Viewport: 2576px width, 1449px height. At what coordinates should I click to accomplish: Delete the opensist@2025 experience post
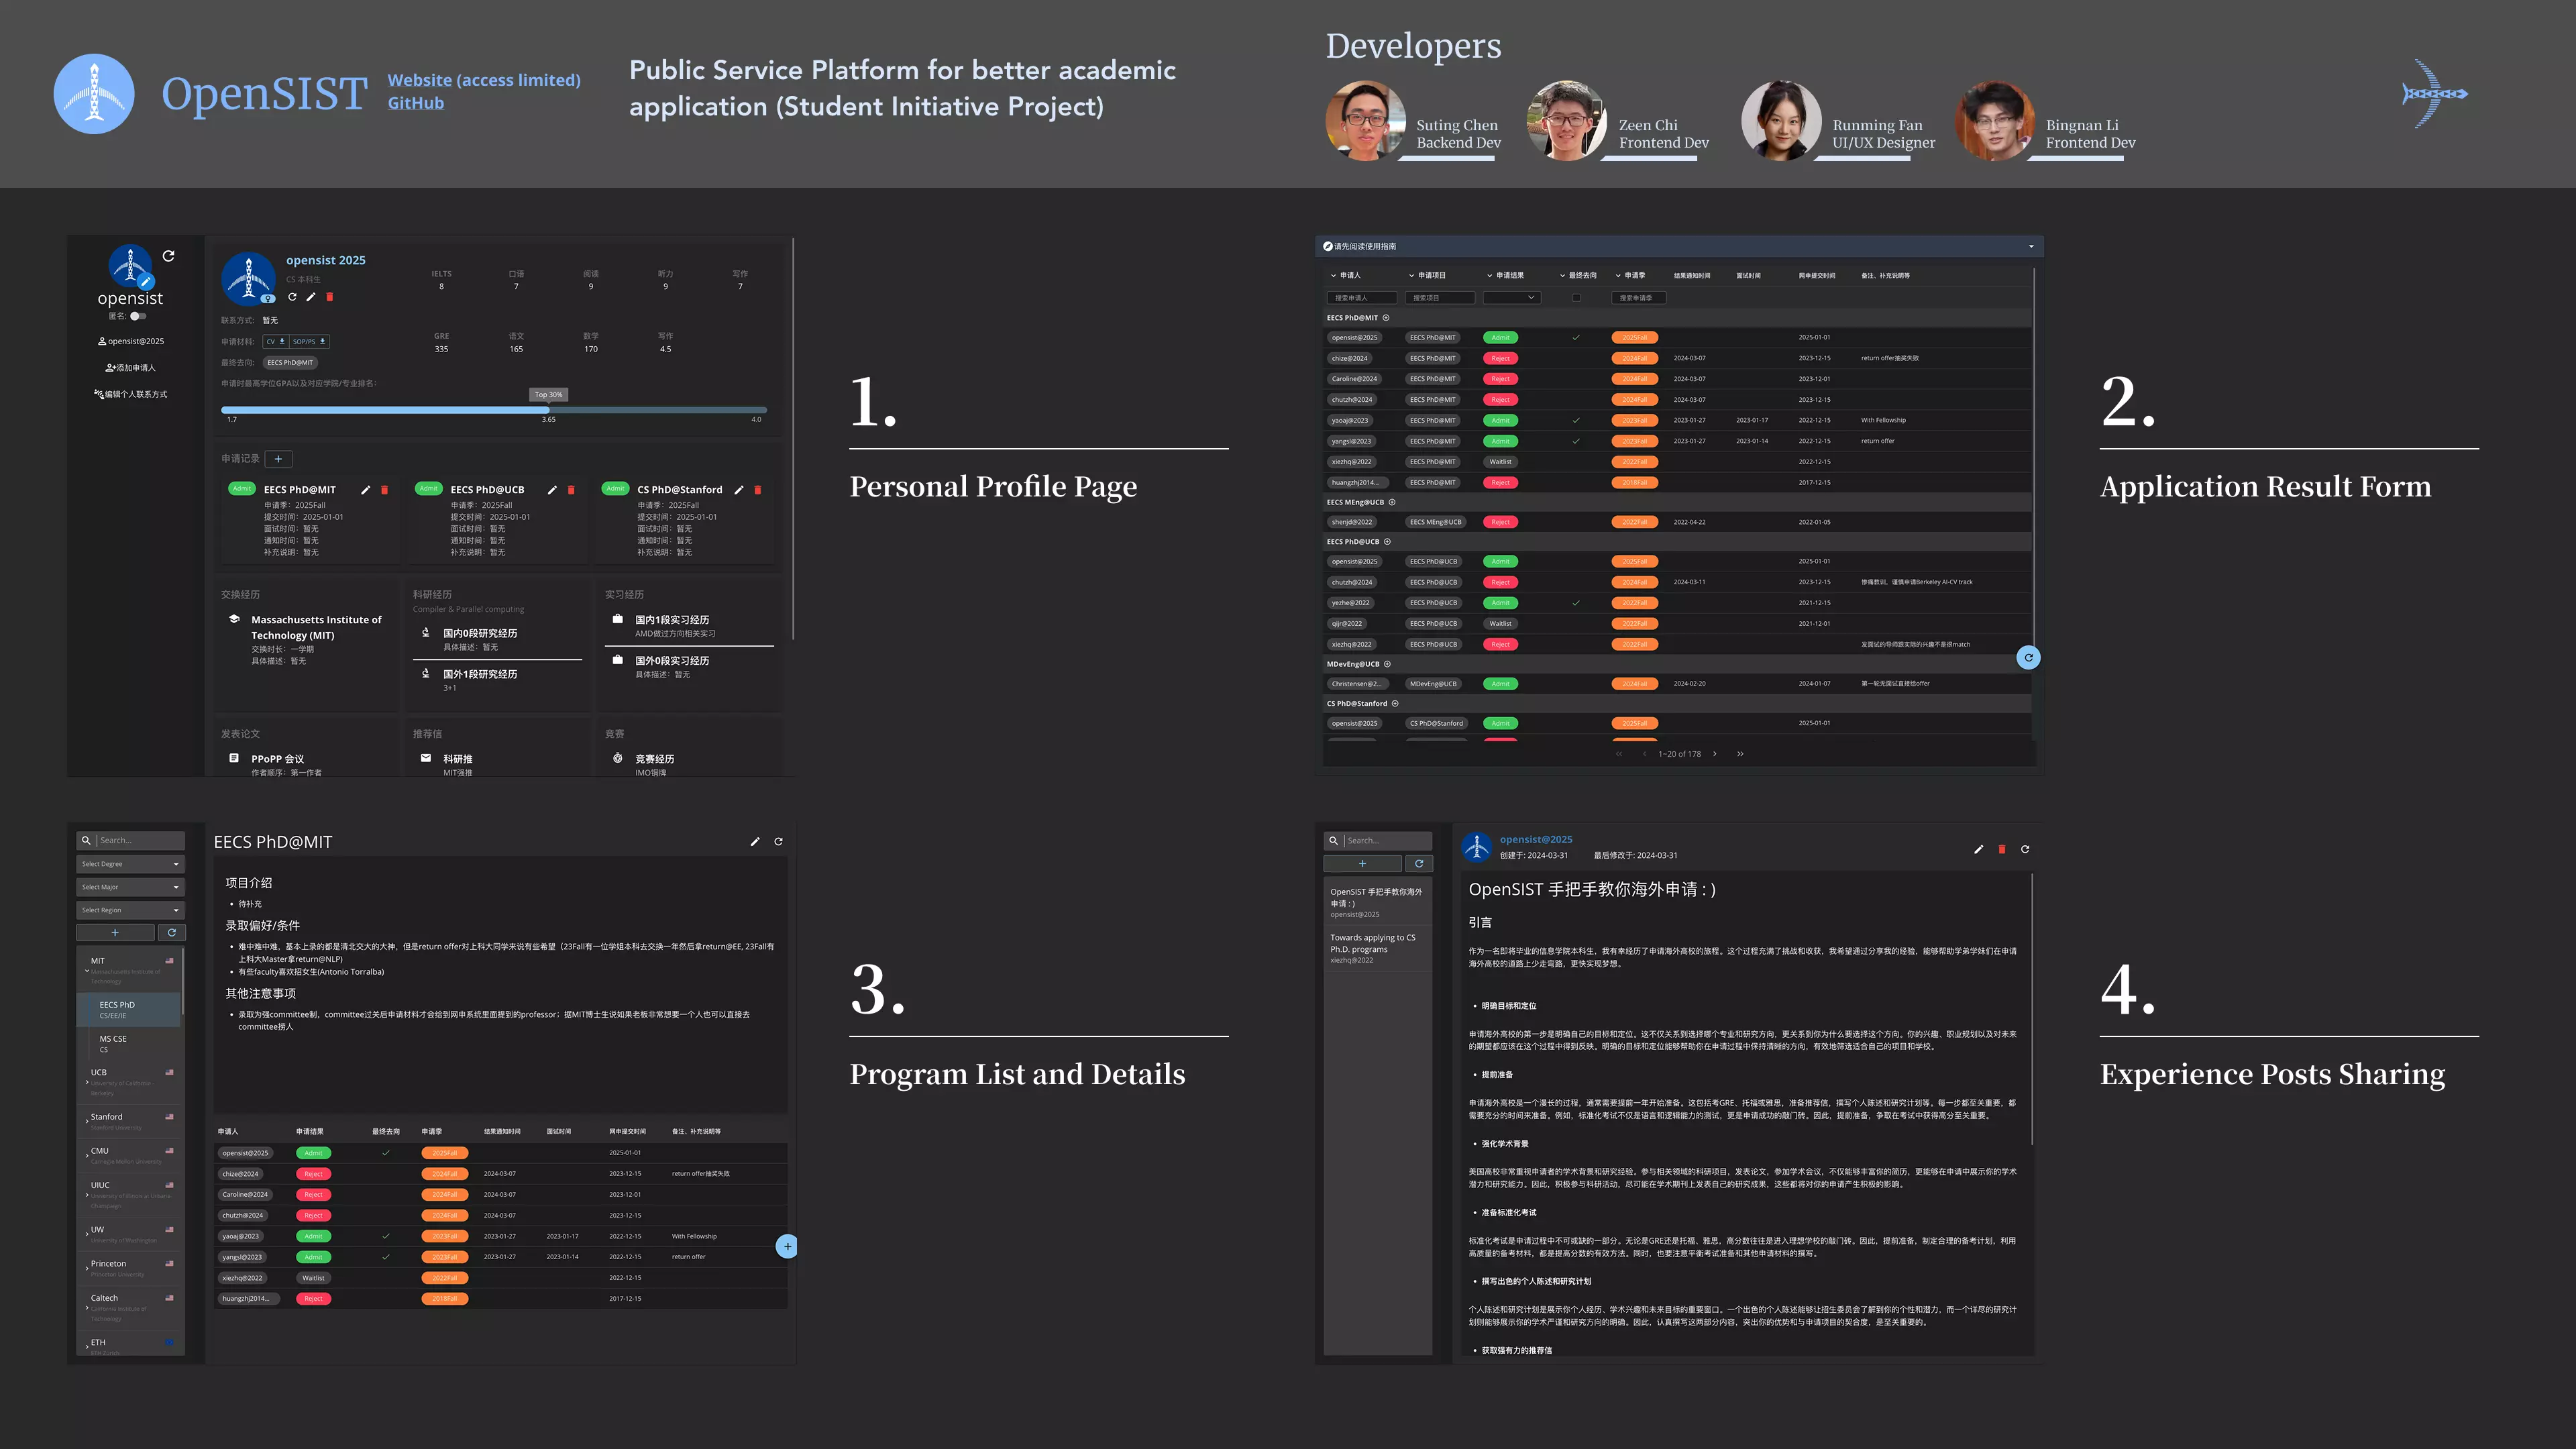tap(2002, 849)
